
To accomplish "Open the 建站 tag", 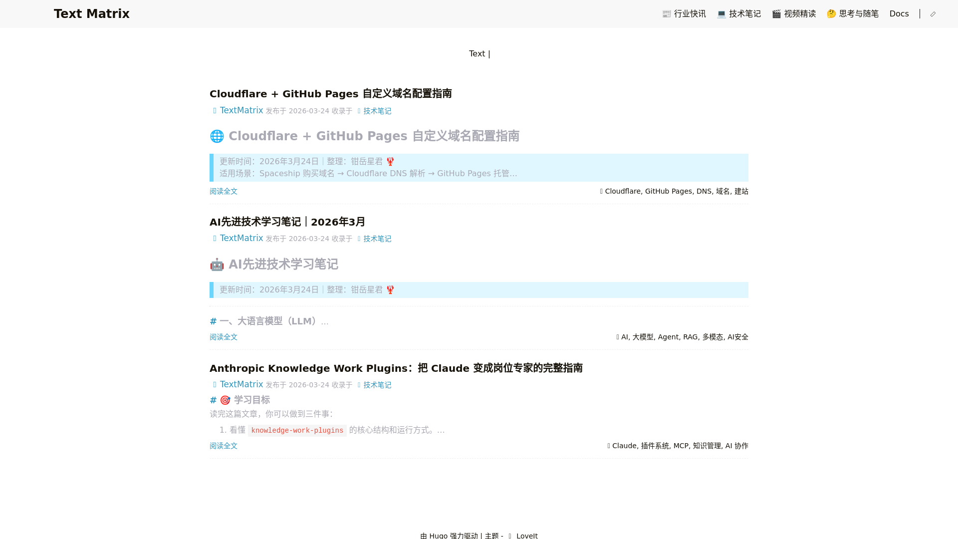I will pos(741,192).
